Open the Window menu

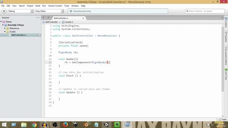click(x=75, y=6)
